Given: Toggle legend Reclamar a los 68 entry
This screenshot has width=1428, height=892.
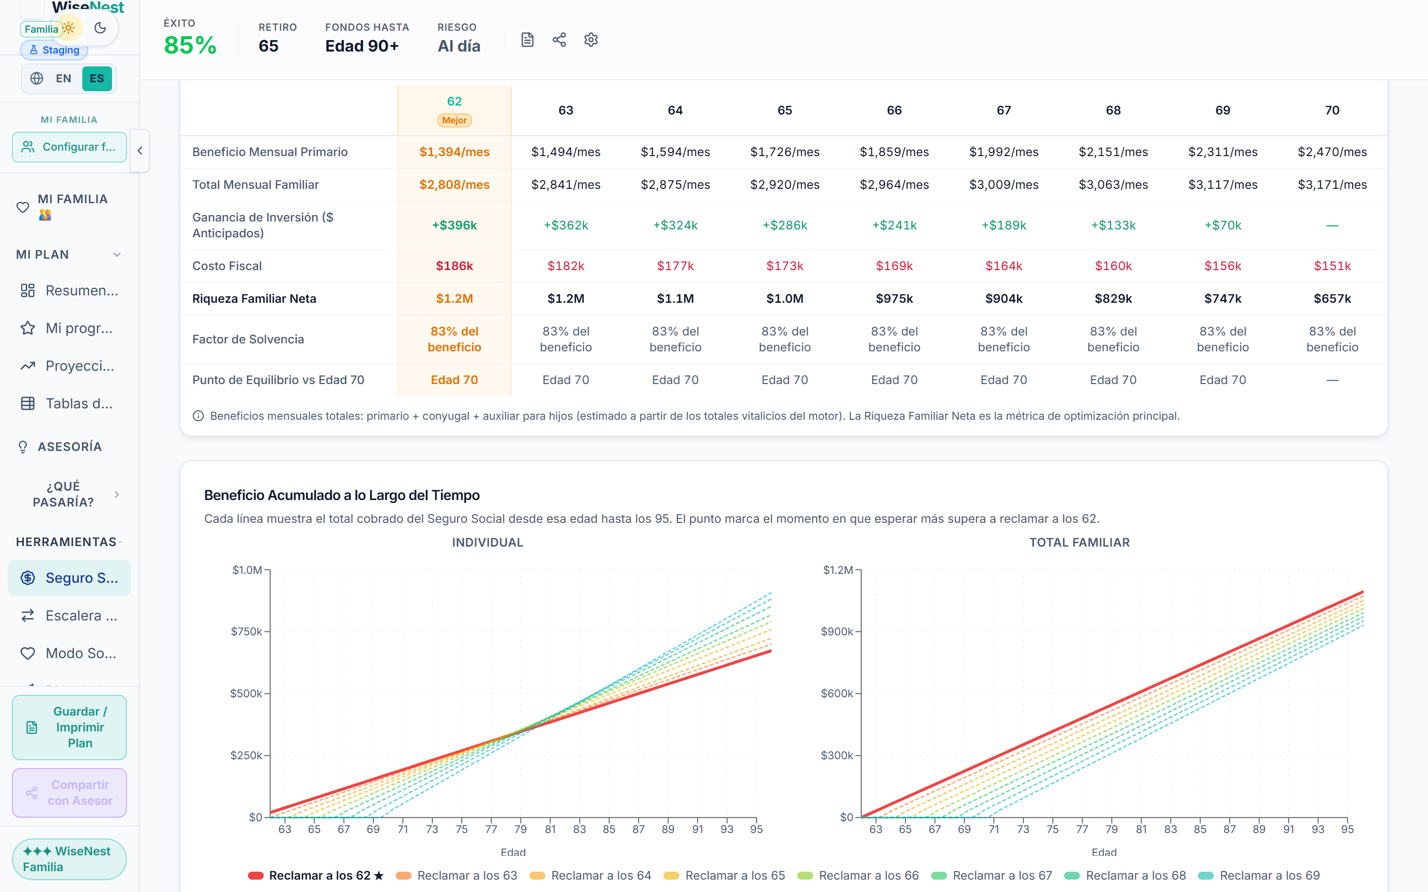Looking at the screenshot, I should [x=1125, y=876].
